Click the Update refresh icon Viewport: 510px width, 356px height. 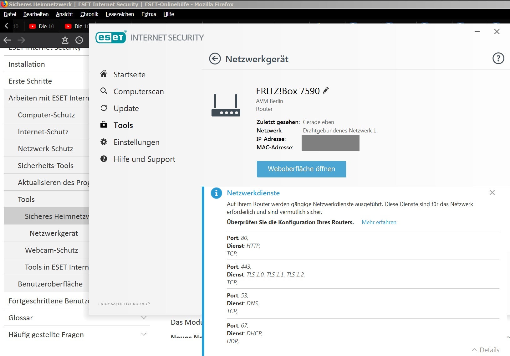coord(104,108)
